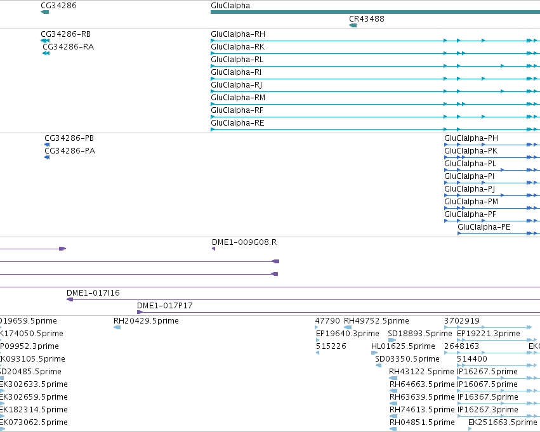Viewport: 540px width, 432px height.
Task: Click the GluClalpha-PI protein label
Action: click(469, 176)
